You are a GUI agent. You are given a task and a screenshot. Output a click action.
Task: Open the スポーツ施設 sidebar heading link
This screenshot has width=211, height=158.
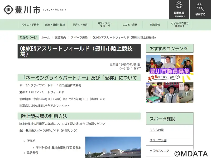point(162,119)
